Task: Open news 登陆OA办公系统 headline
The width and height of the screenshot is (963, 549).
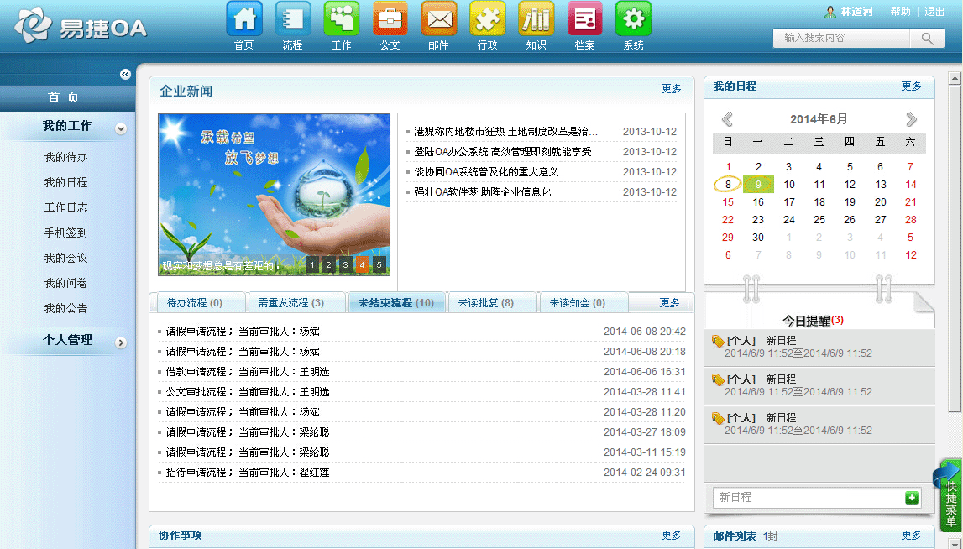Action: point(502,152)
